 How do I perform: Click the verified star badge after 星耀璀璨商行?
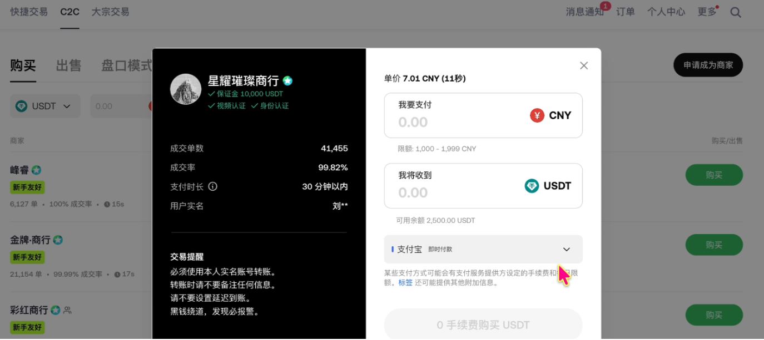click(287, 80)
